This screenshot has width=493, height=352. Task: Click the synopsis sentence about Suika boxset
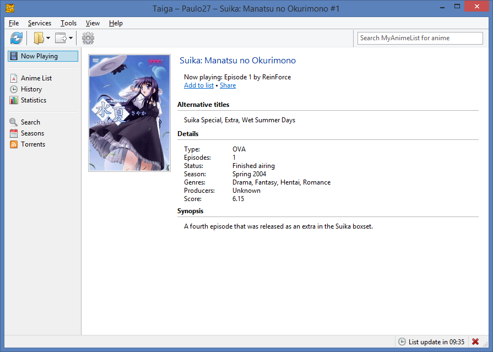[278, 226]
